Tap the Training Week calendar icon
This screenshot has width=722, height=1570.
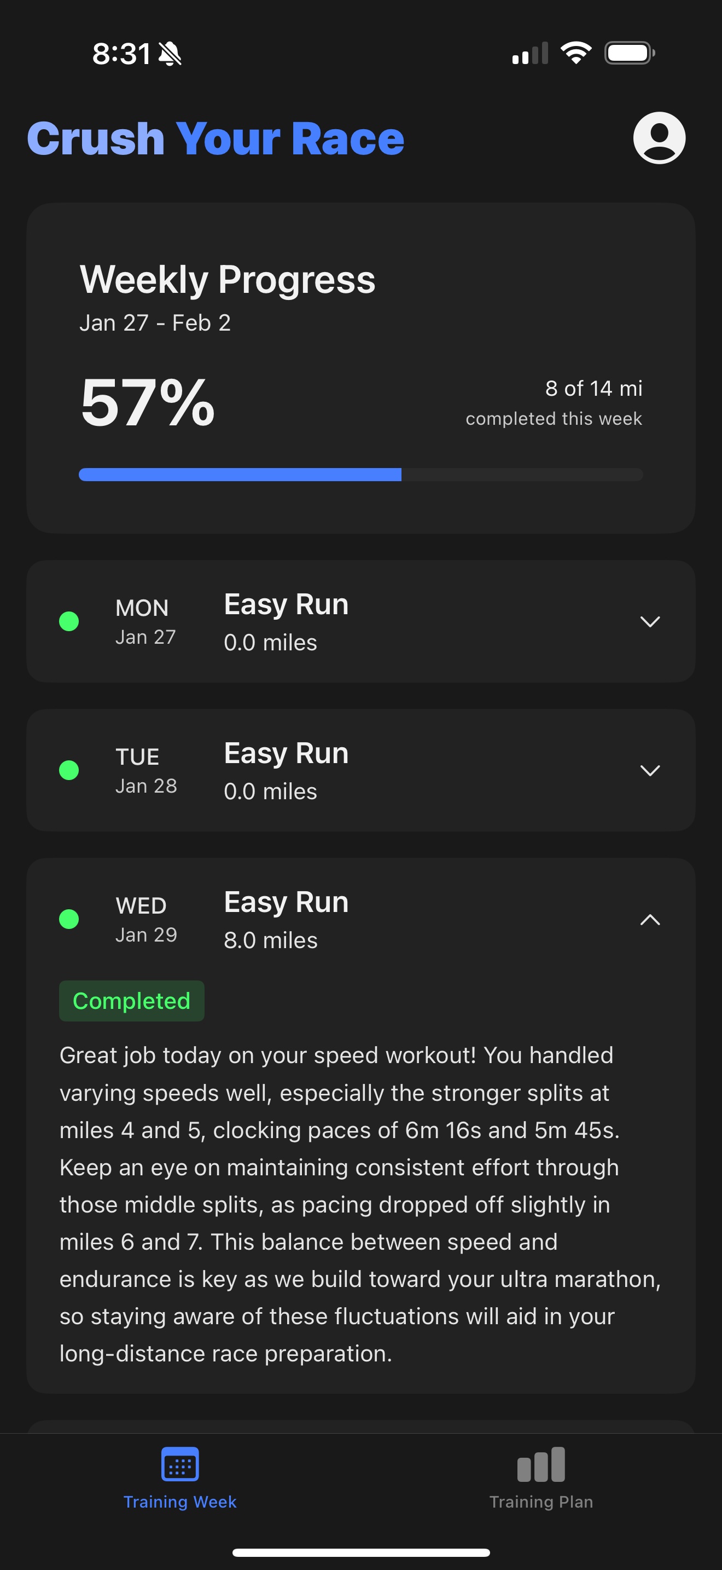(x=180, y=1464)
